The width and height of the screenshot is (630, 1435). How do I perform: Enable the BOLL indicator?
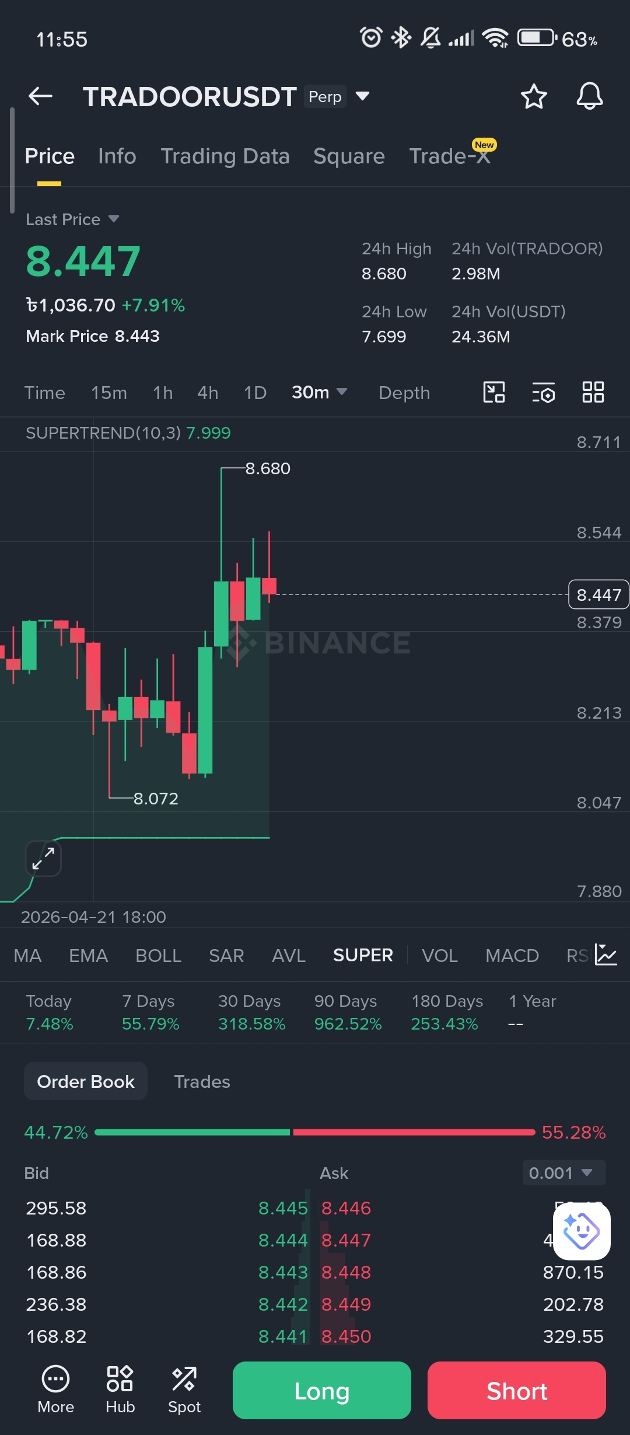pyautogui.click(x=158, y=956)
